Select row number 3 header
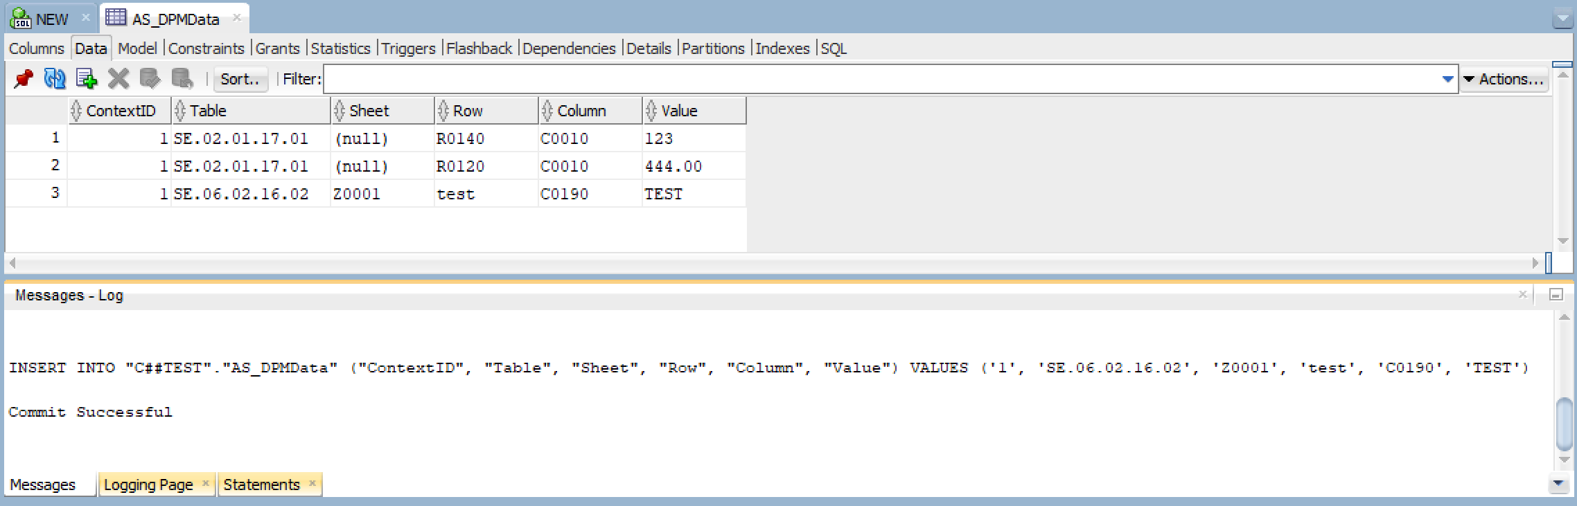This screenshot has height=506, width=1577. pyautogui.click(x=36, y=193)
